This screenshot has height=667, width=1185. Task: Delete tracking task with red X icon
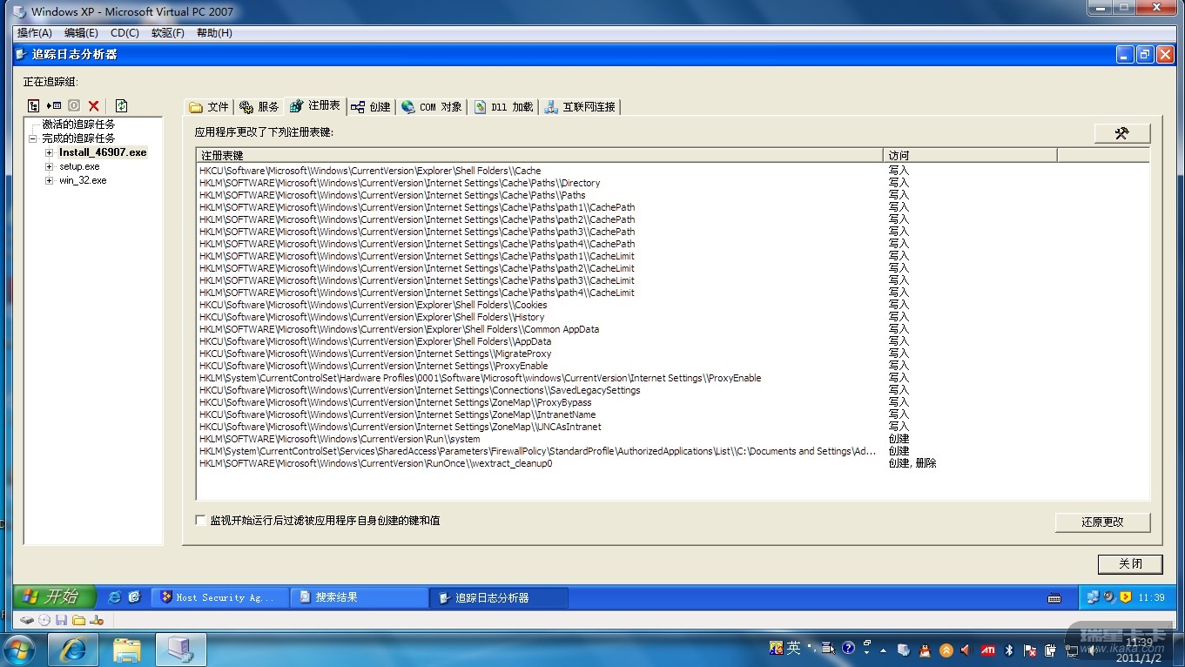(94, 105)
